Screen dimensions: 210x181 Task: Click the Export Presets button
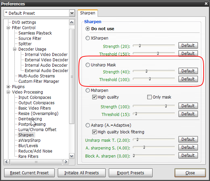pyautogui.click(x=130, y=173)
